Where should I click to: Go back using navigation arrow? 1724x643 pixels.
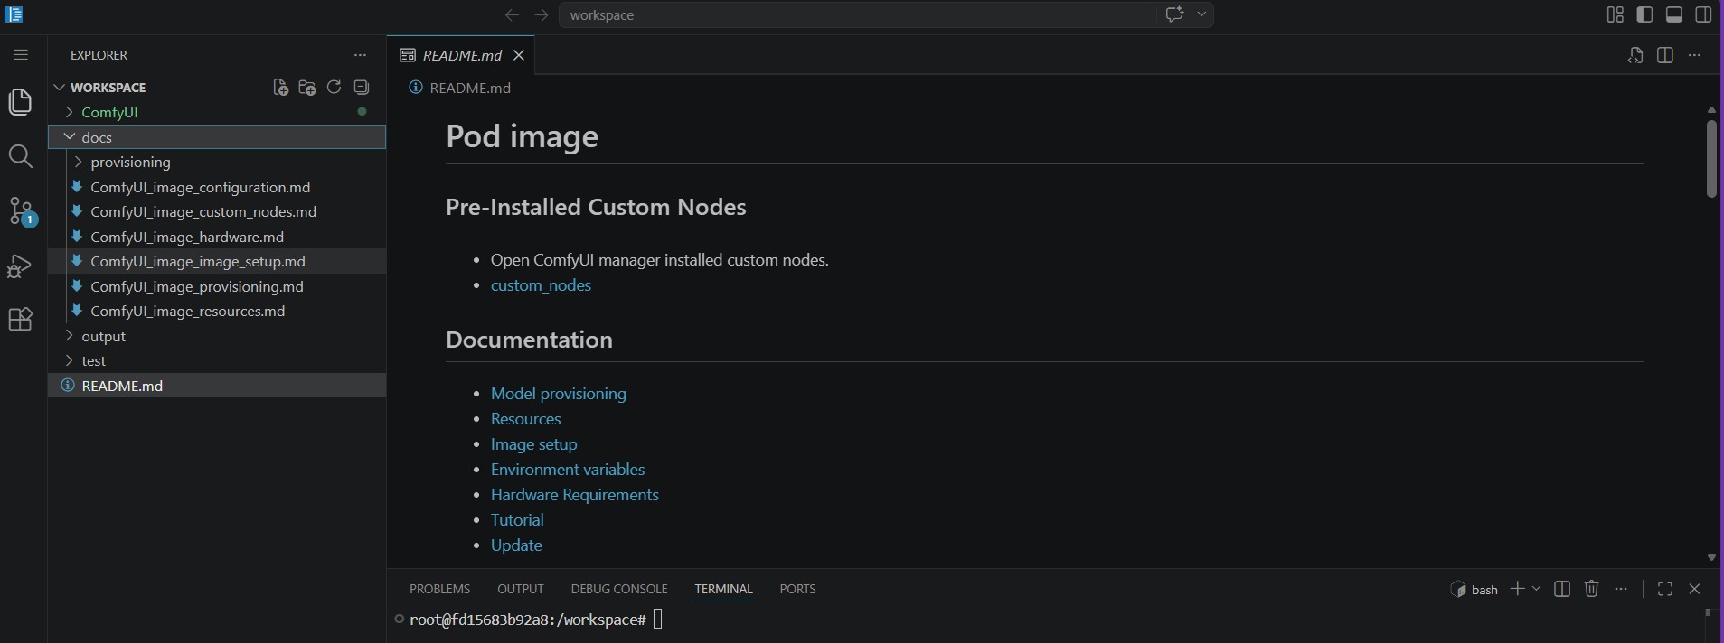(512, 15)
